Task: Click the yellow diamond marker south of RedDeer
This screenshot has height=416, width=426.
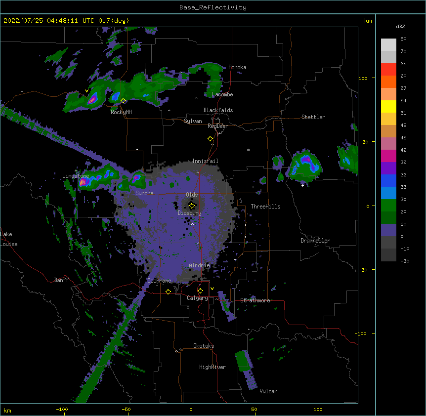Action: coord(211,139)
